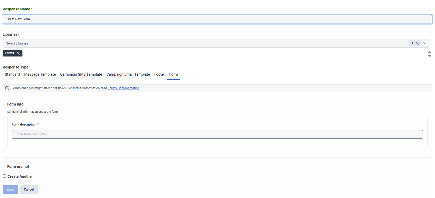435x198 pixels.
Task: Expand the Libraries dropdown chevron
Action: coord(425,43)
